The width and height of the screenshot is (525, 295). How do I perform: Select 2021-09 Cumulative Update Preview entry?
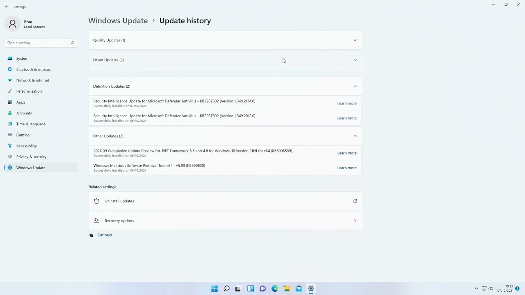tap(193, 151)
